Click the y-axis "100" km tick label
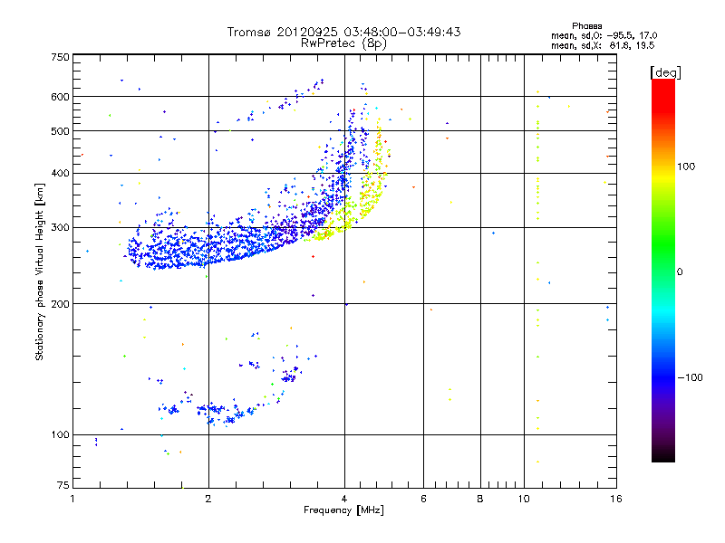 click(x=60, y=434)
